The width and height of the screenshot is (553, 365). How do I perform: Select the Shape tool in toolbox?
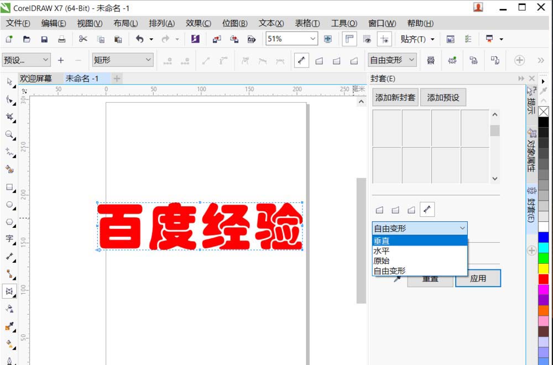9,100
